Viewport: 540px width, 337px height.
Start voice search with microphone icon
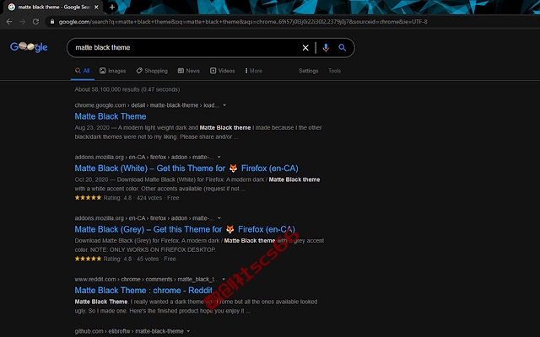click(326, 48)
